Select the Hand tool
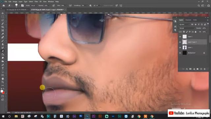This screenshot has width=211, height=119. click(3, 79)
